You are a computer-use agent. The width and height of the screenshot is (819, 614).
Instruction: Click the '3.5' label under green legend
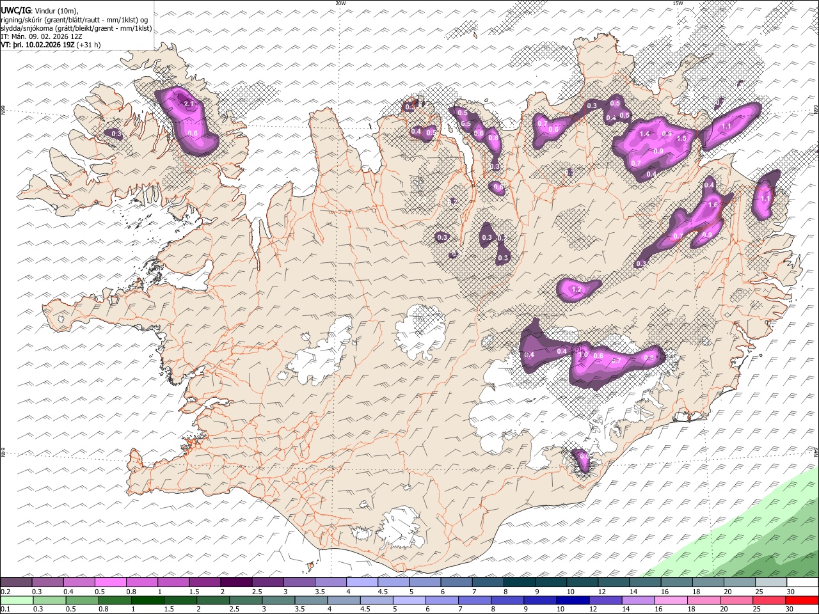(299, 610)
